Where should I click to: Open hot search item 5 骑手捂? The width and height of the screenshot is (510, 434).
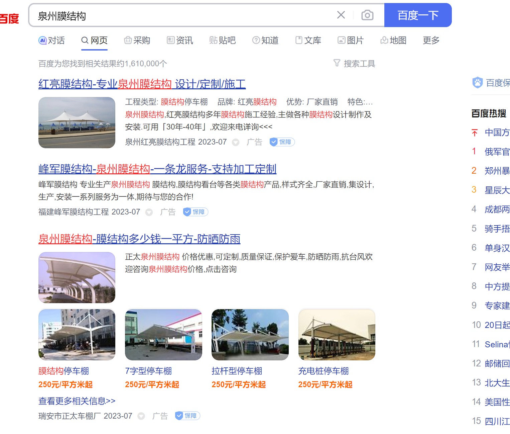tap(497, 229)
